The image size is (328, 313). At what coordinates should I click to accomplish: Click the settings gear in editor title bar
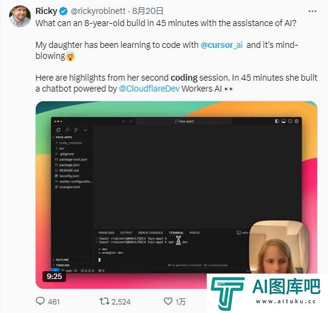click(296, 121)
